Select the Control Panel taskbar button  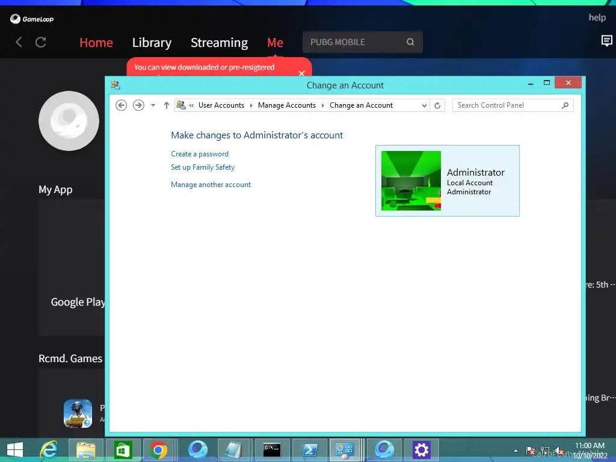click(x=345, y=450)
